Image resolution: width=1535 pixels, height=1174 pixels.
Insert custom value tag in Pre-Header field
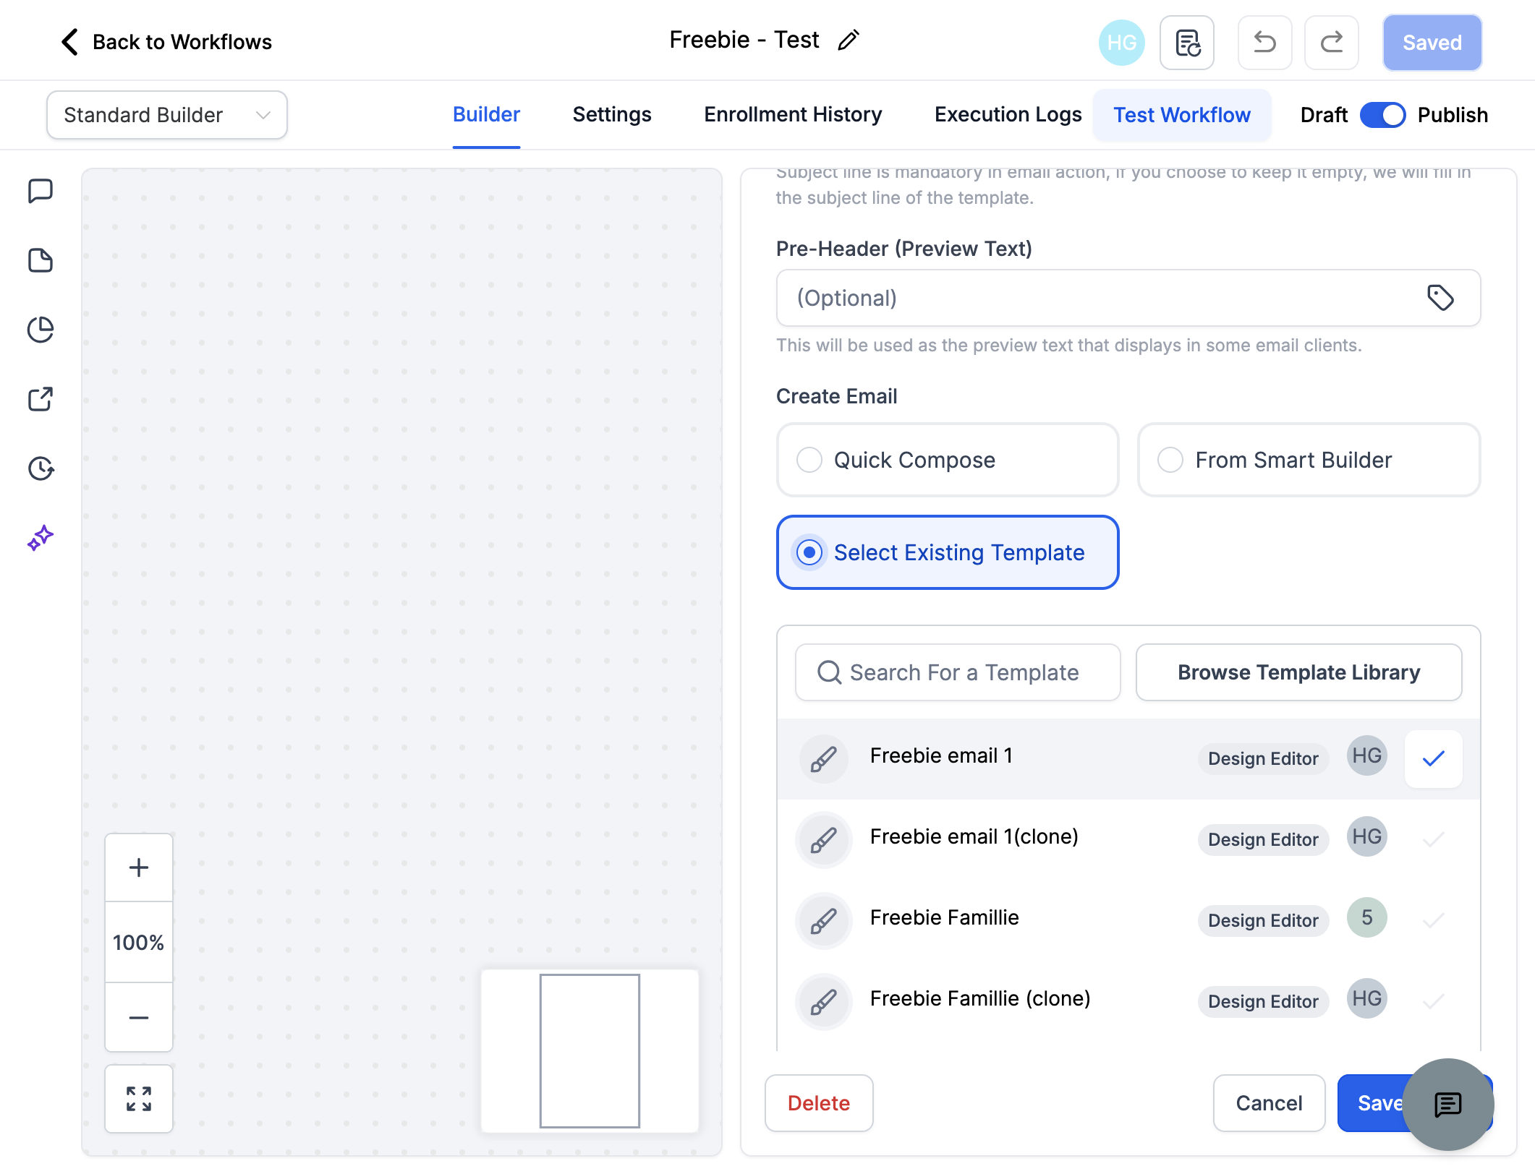click(1440, 298)
